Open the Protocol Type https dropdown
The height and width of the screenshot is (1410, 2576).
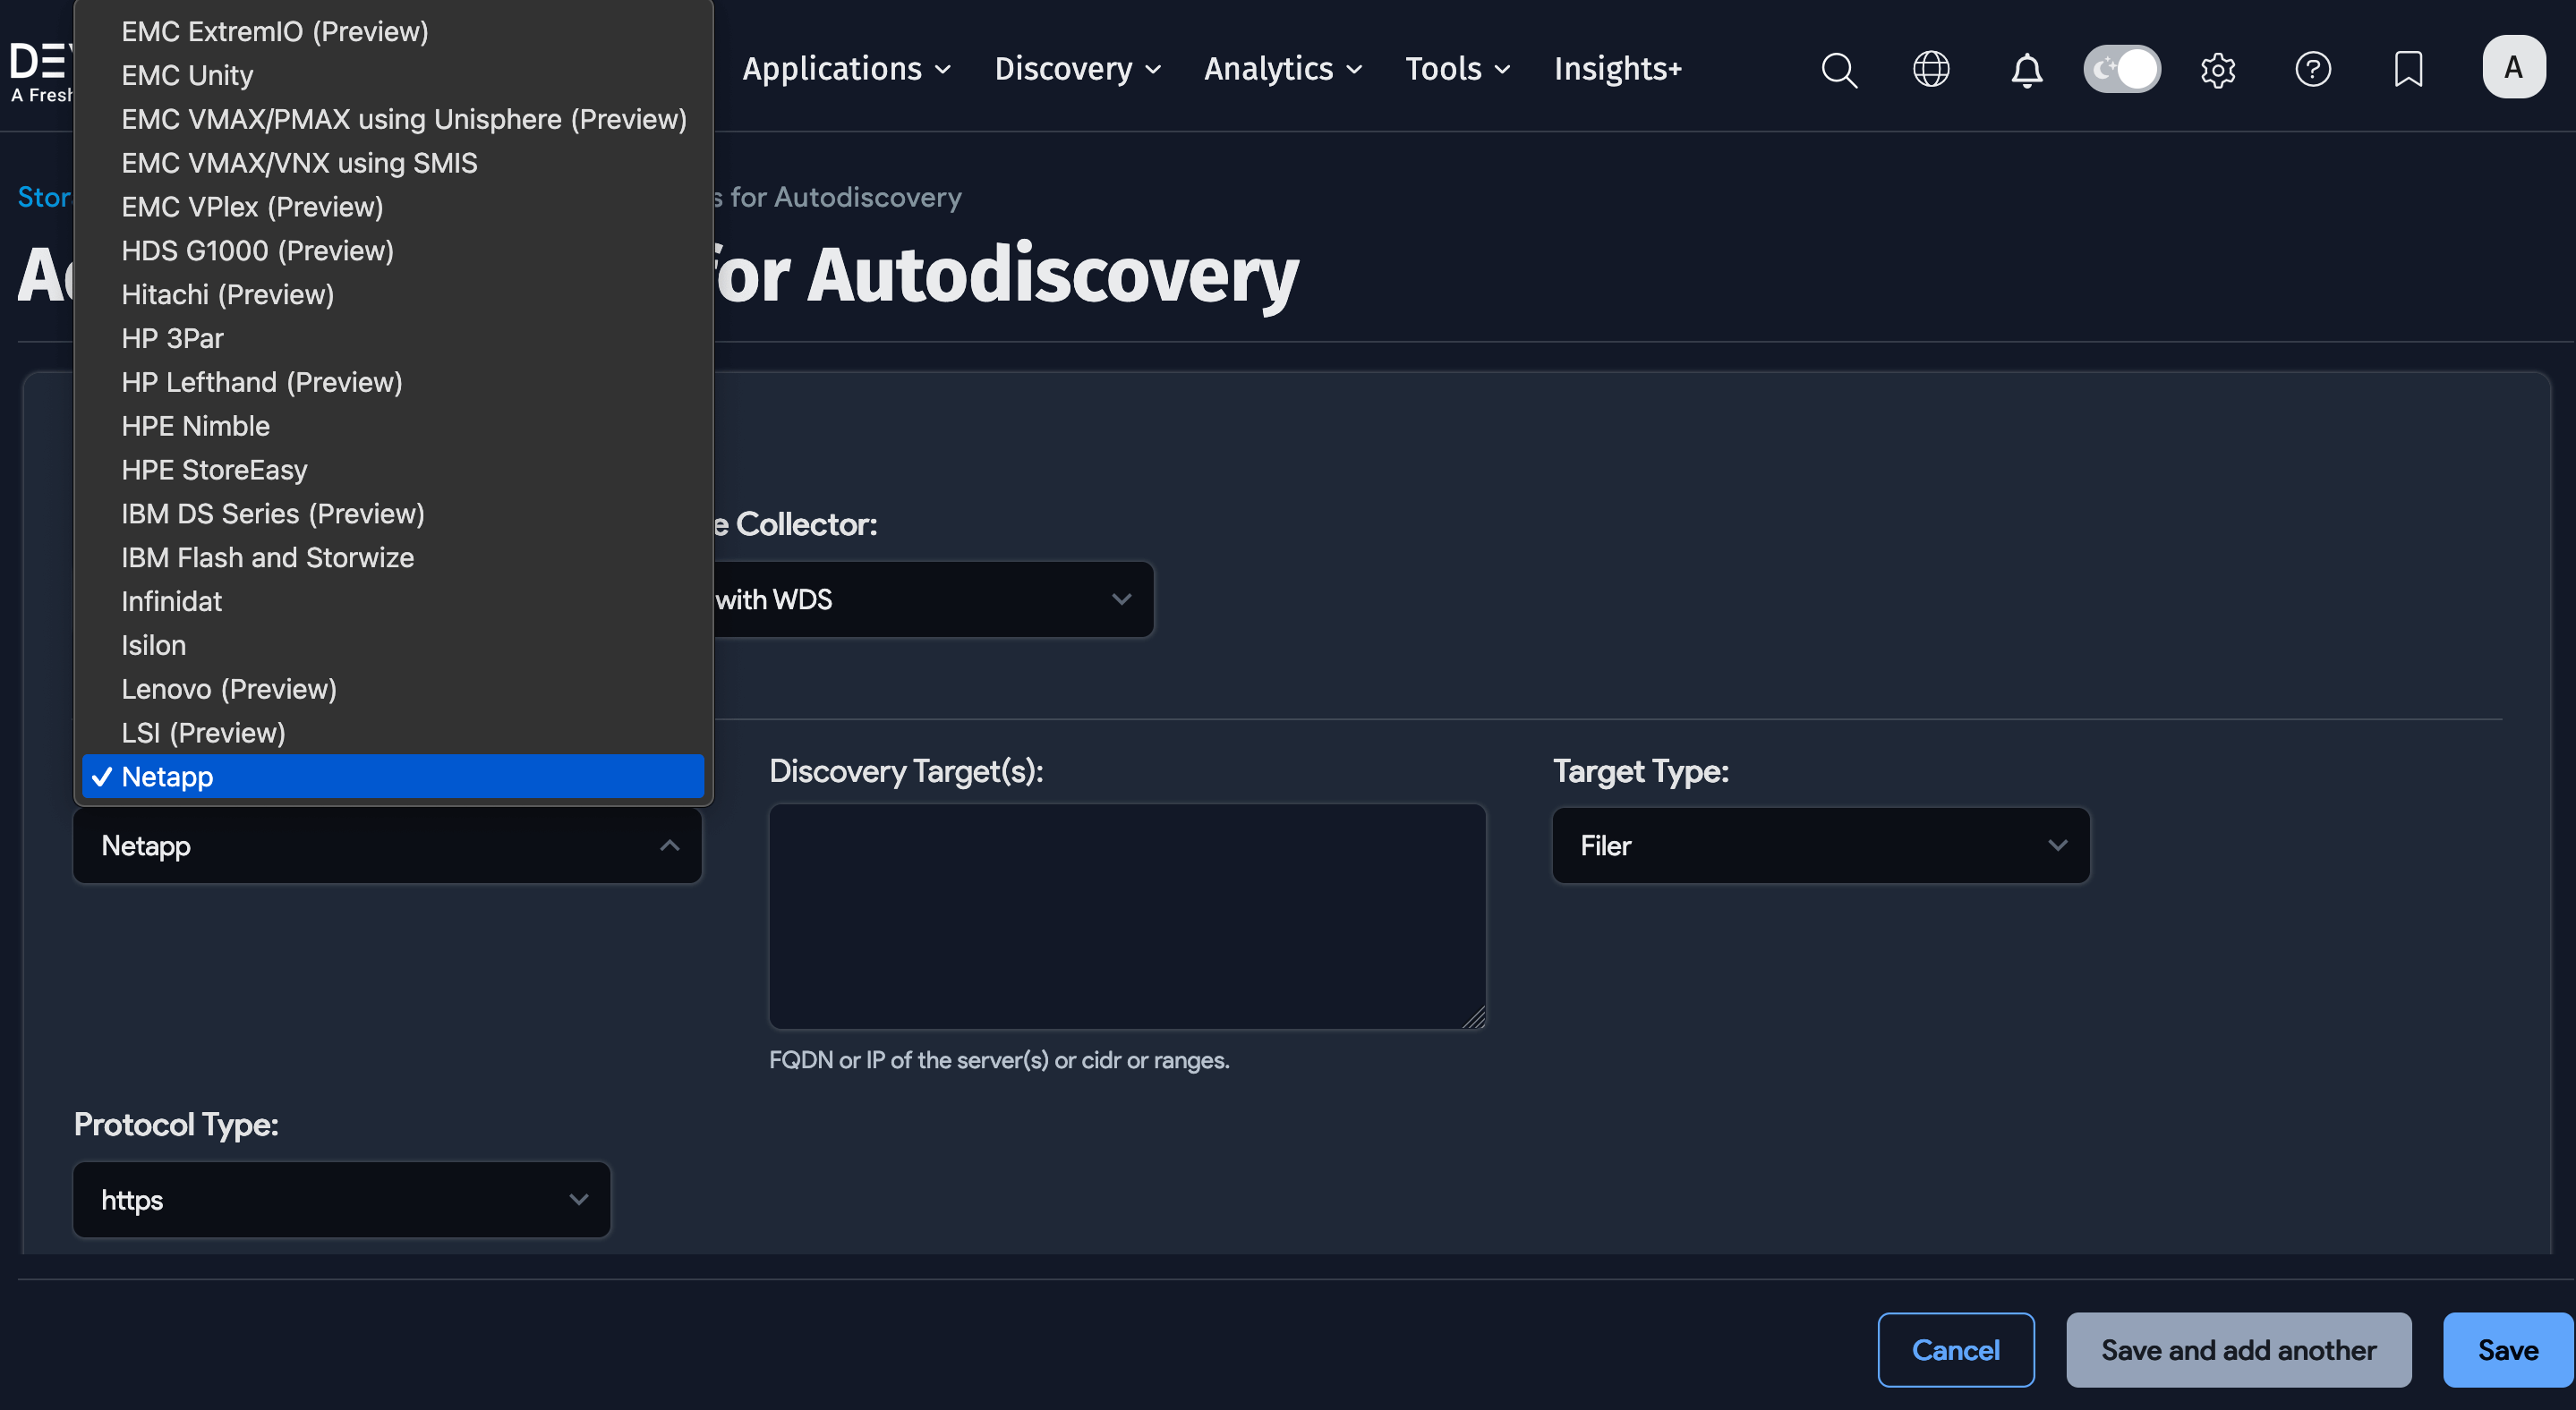[x=340, y=1199]
